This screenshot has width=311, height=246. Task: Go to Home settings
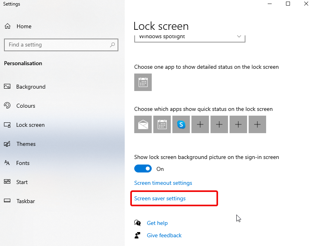tap(24, 26)
